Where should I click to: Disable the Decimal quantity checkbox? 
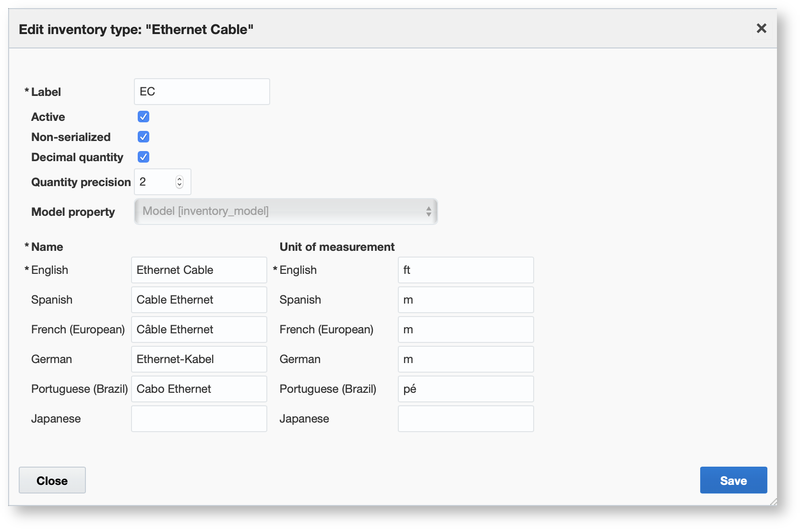click(x=143, y=157)
